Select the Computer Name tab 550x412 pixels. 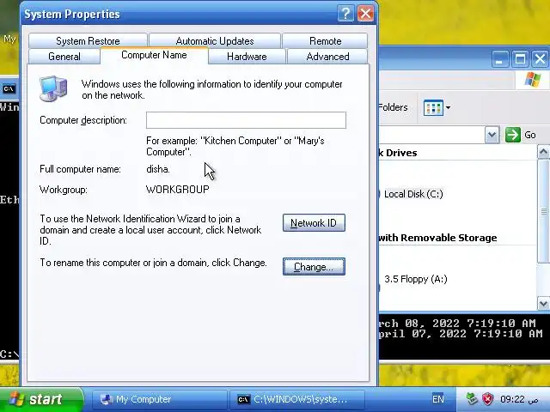pos(154,55)
